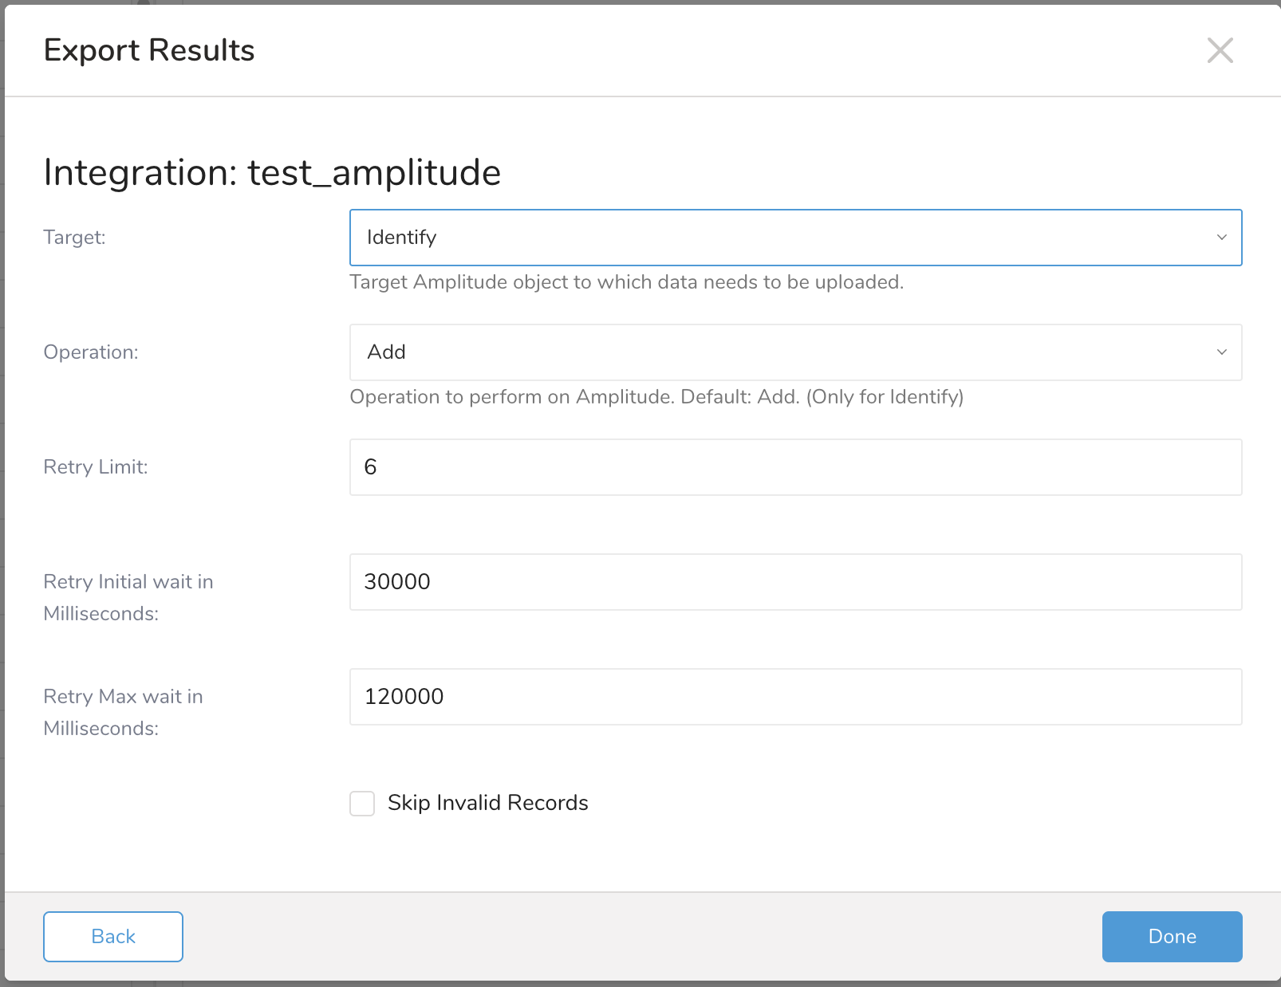
Task: Click the Integration: test_amplitude heading
Action: (272, 172)
